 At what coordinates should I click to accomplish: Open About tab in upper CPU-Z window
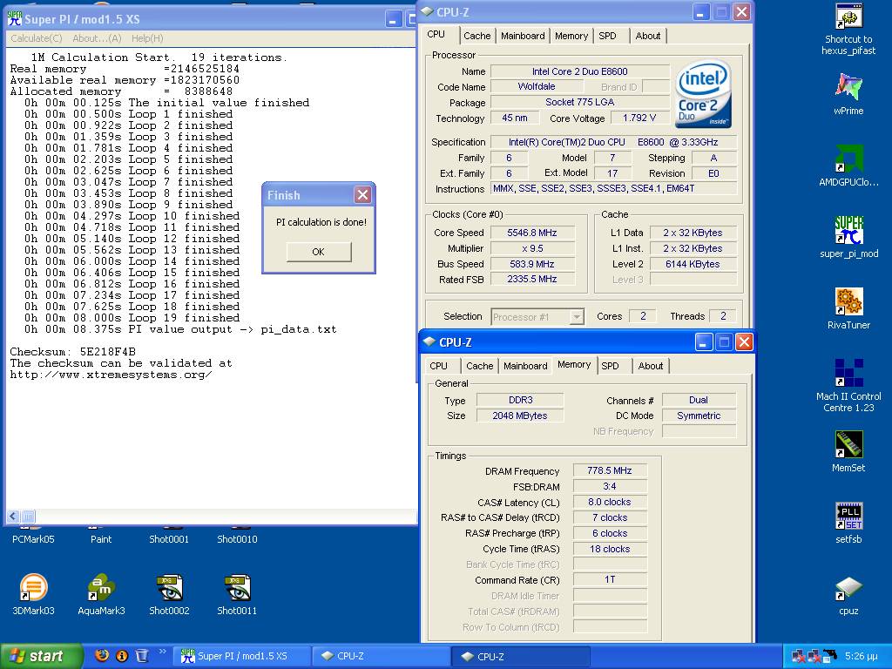648,36
